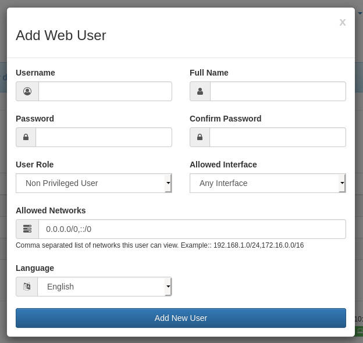Click the Add Web User heading

point(61,35)
